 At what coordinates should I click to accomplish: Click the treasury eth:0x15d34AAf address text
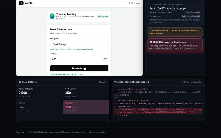[x=75, y=18]
